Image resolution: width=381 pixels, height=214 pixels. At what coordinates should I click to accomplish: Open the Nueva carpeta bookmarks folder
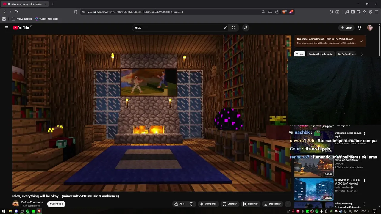[x=22, y=19]
